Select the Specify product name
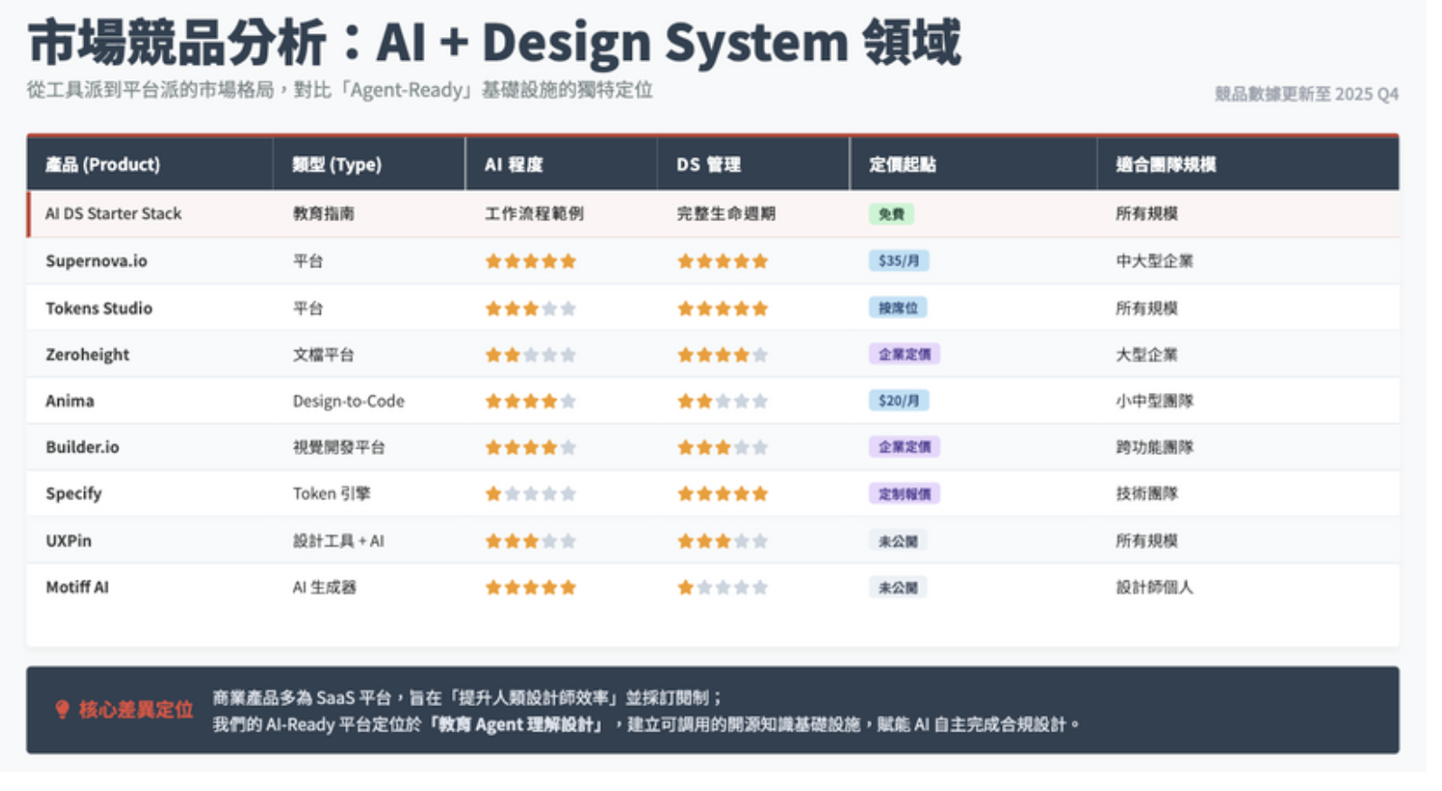The image size is (1442, 791). (x=74, y=494)
